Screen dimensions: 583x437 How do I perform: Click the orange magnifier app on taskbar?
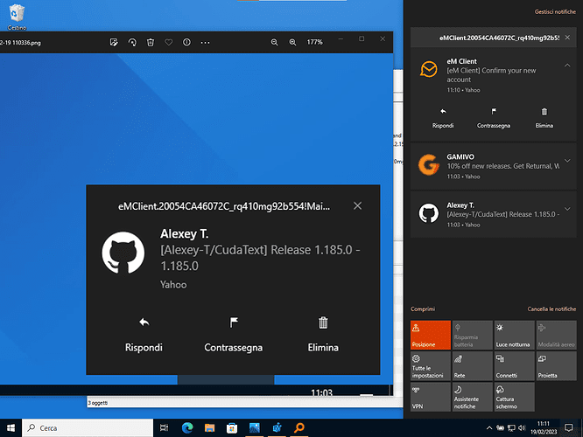click(x=299, y=428)
